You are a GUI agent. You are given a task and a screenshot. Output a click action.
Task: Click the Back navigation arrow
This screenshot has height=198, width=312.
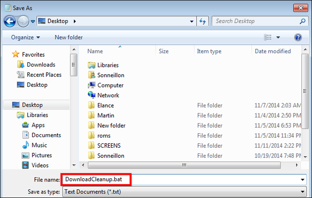10,21
